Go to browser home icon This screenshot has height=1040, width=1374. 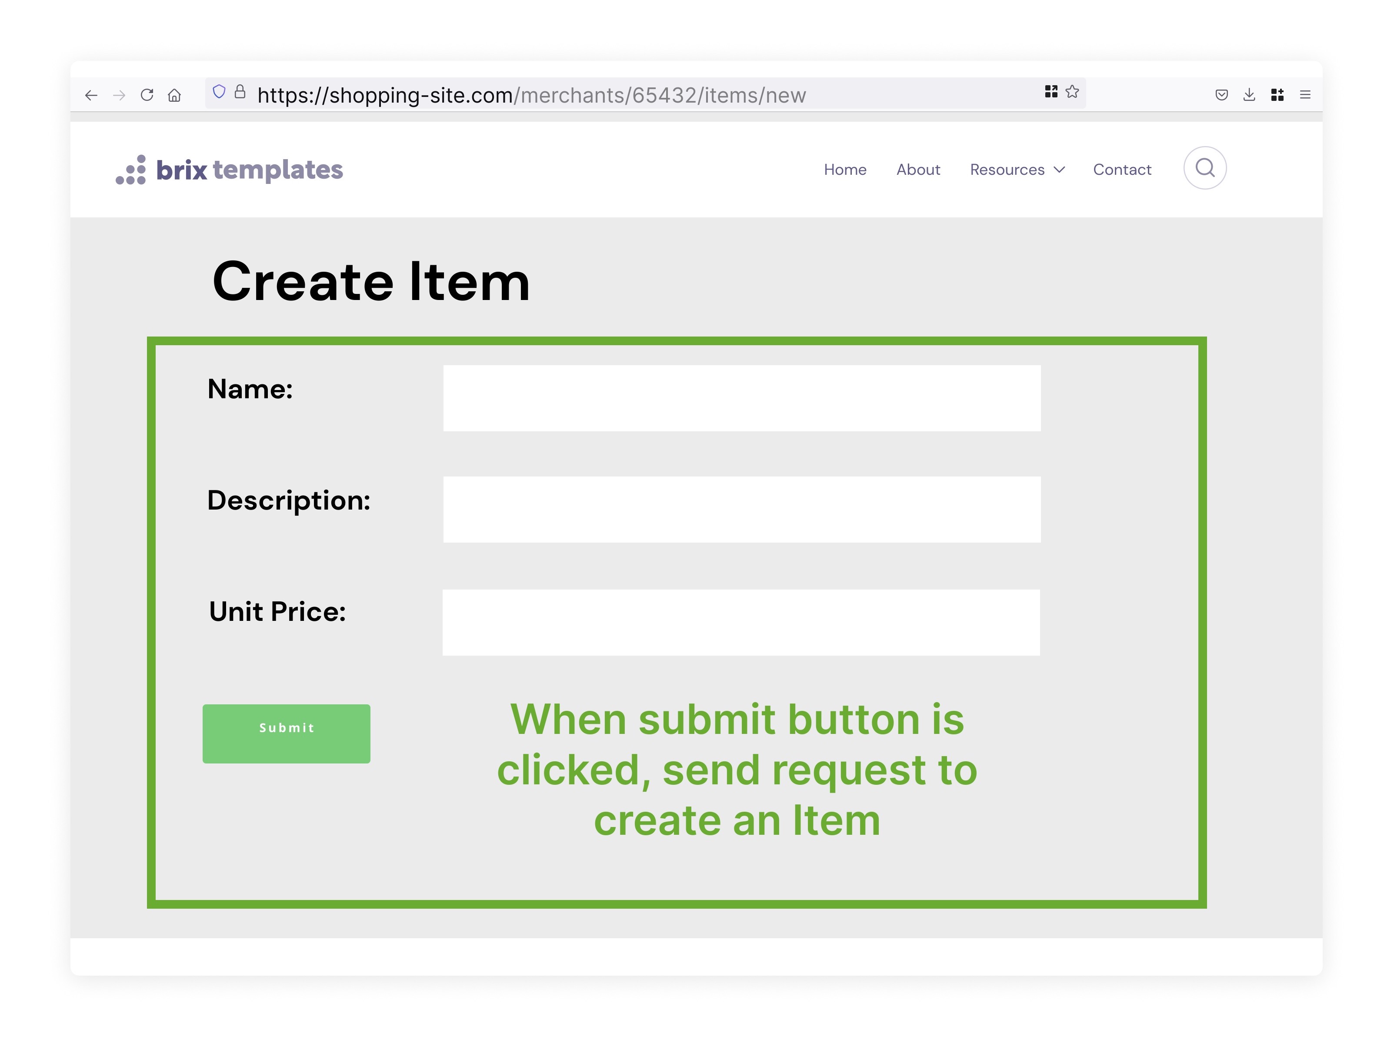point(174,95)
